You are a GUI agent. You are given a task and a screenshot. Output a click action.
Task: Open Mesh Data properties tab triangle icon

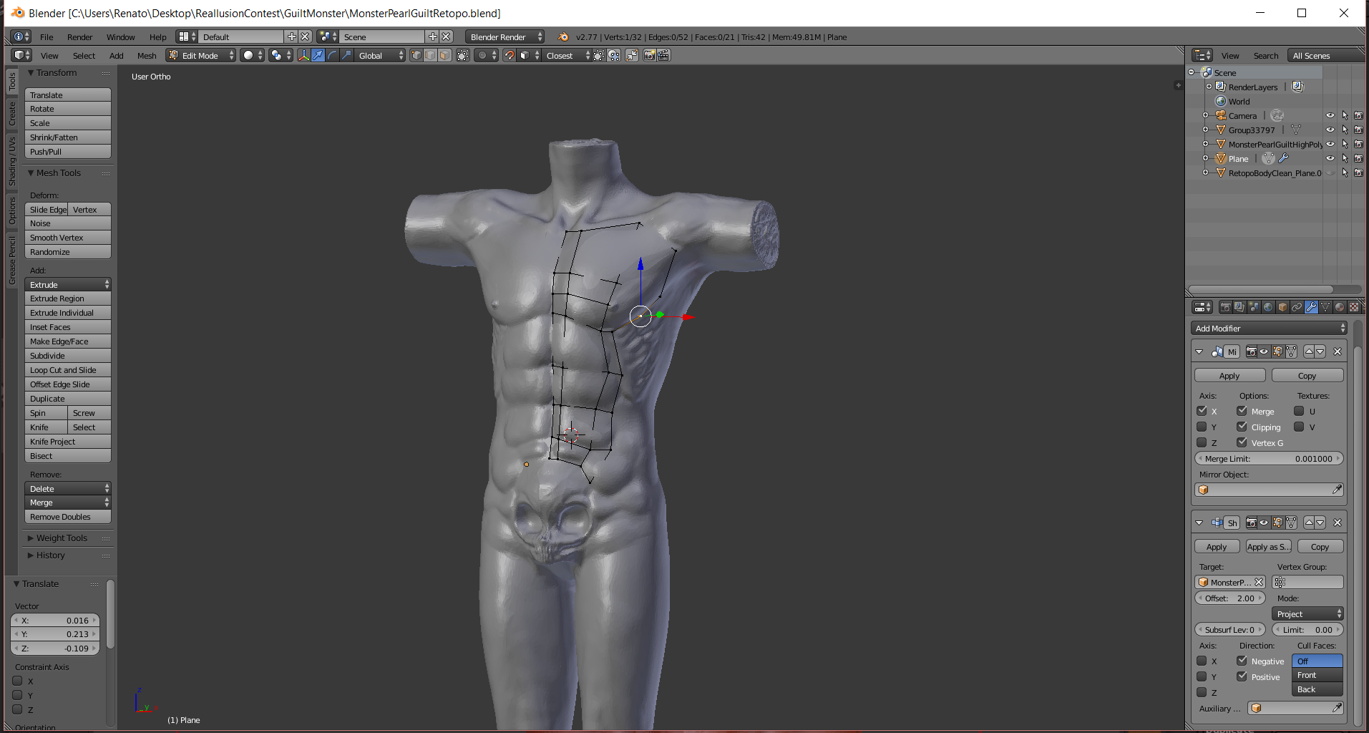(1326, 307)
